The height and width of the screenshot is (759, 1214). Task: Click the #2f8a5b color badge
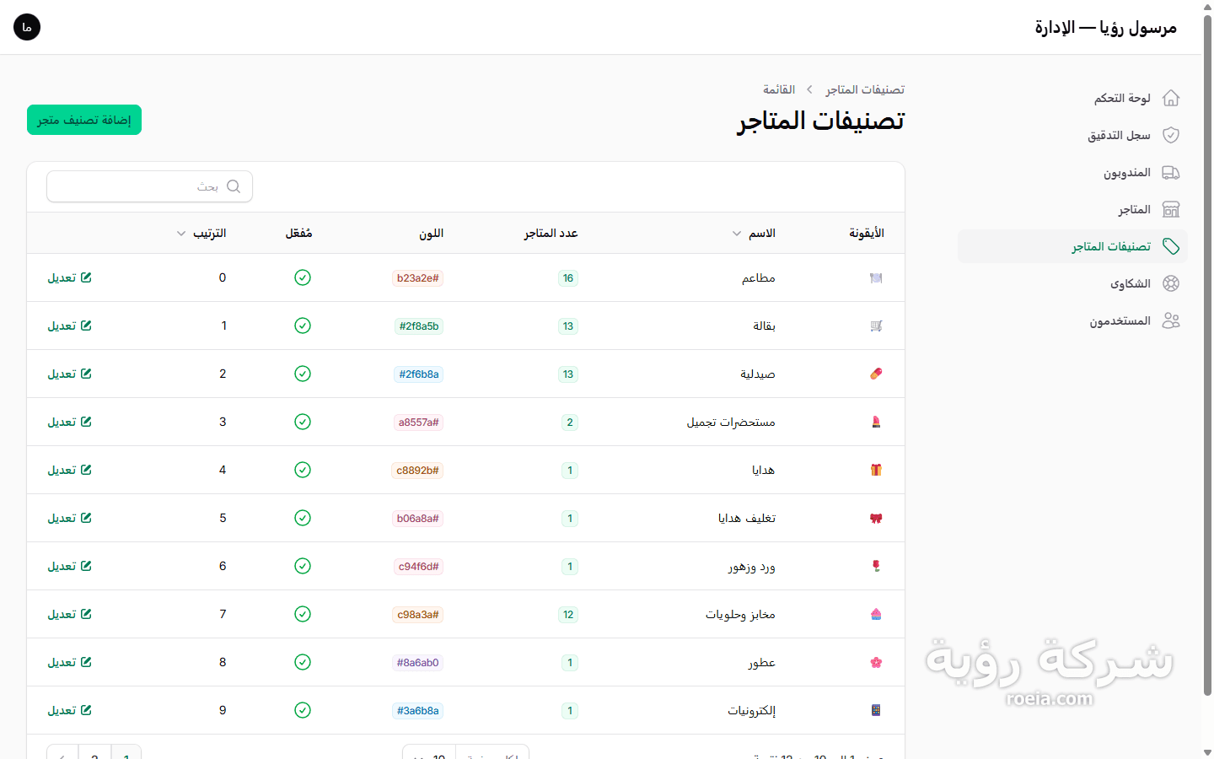click(419, 326)
